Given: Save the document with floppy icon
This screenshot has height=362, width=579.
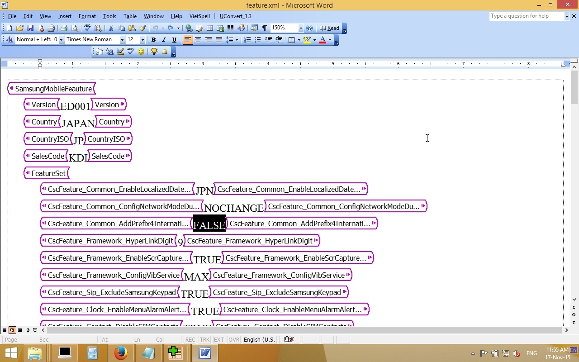Looking at the screenshot, I should click(30, 28).
